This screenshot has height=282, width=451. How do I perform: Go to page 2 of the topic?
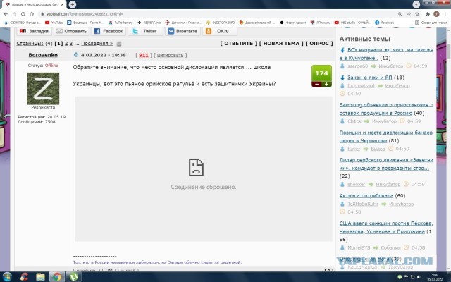click(x=66, y=44)
